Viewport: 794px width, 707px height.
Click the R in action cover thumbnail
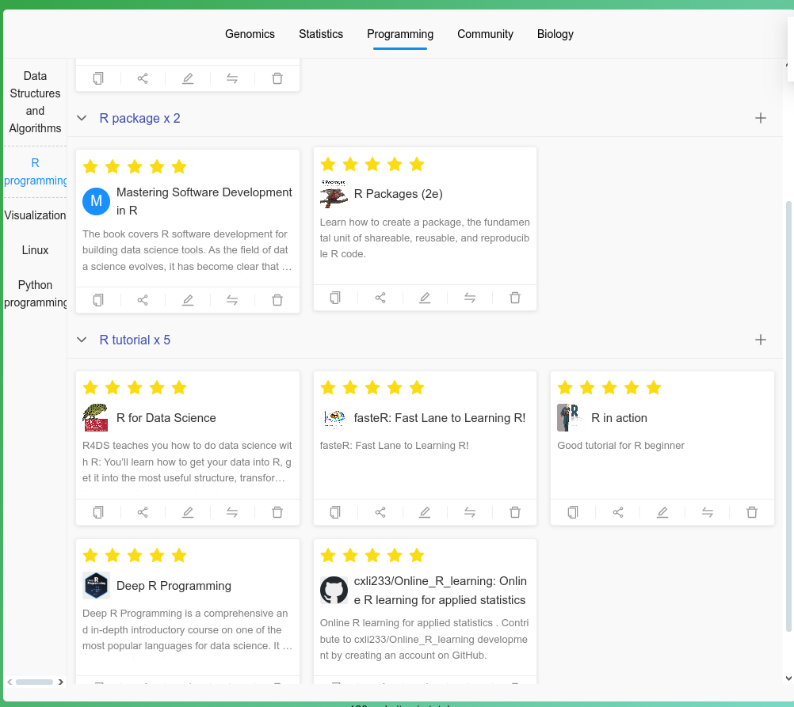[x=571, y=417]
